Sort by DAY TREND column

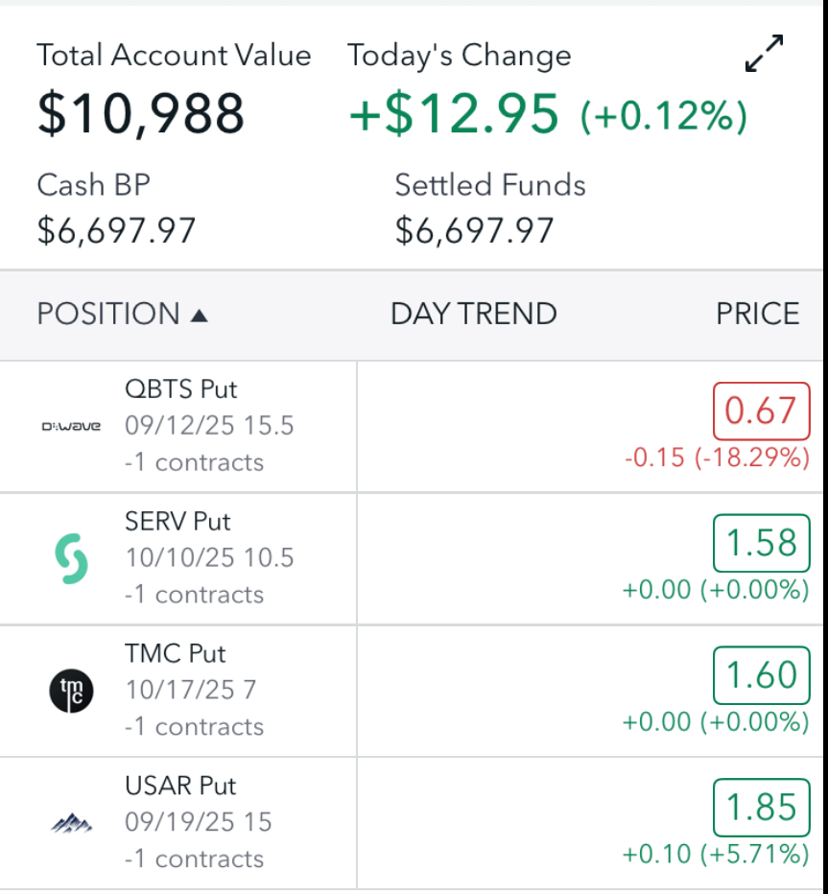(x=473, y=315)
